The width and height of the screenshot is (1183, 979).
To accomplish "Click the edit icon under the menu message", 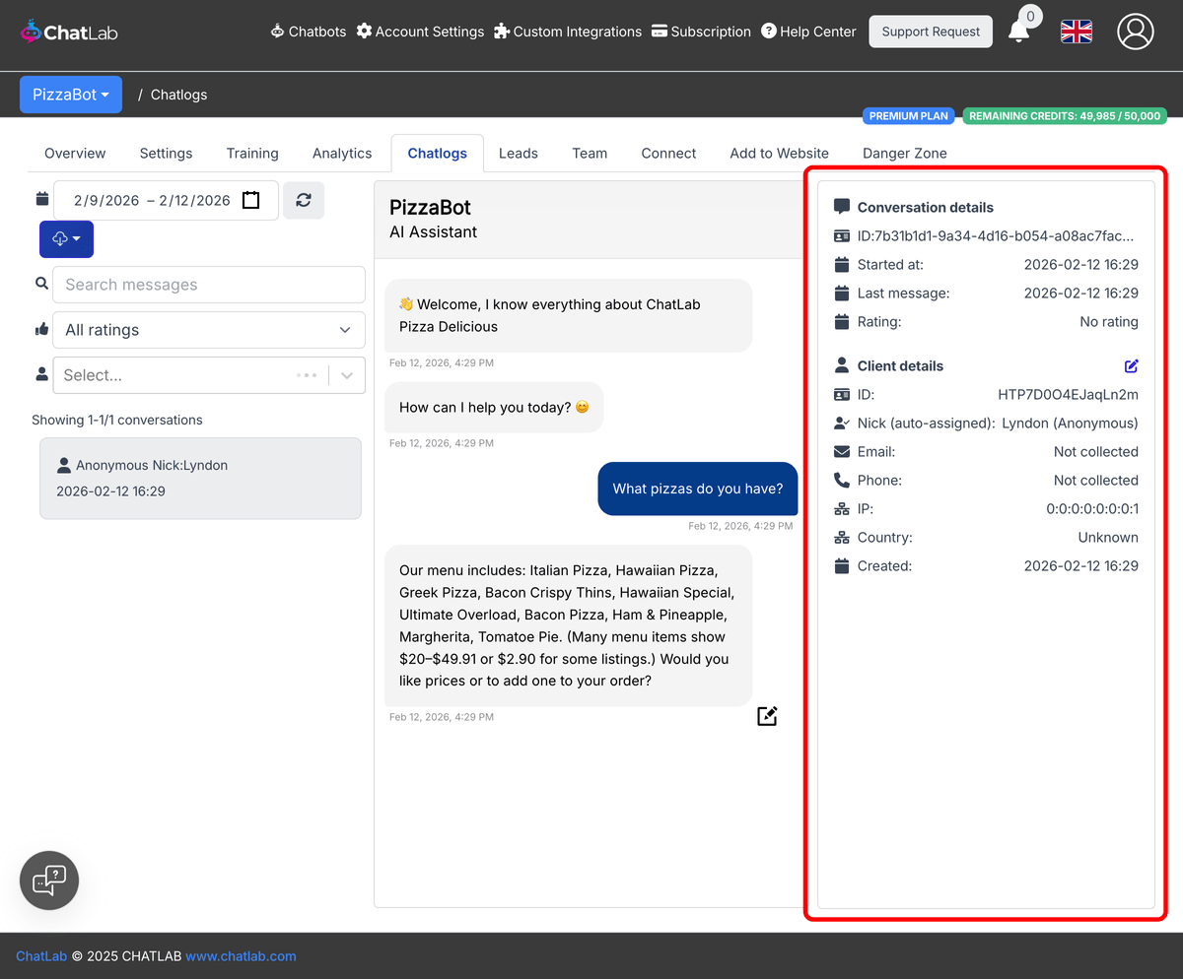I will (767, 716).
